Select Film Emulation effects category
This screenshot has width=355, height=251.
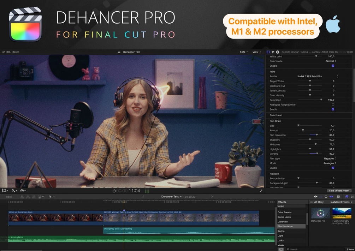[x=291, y=226]
